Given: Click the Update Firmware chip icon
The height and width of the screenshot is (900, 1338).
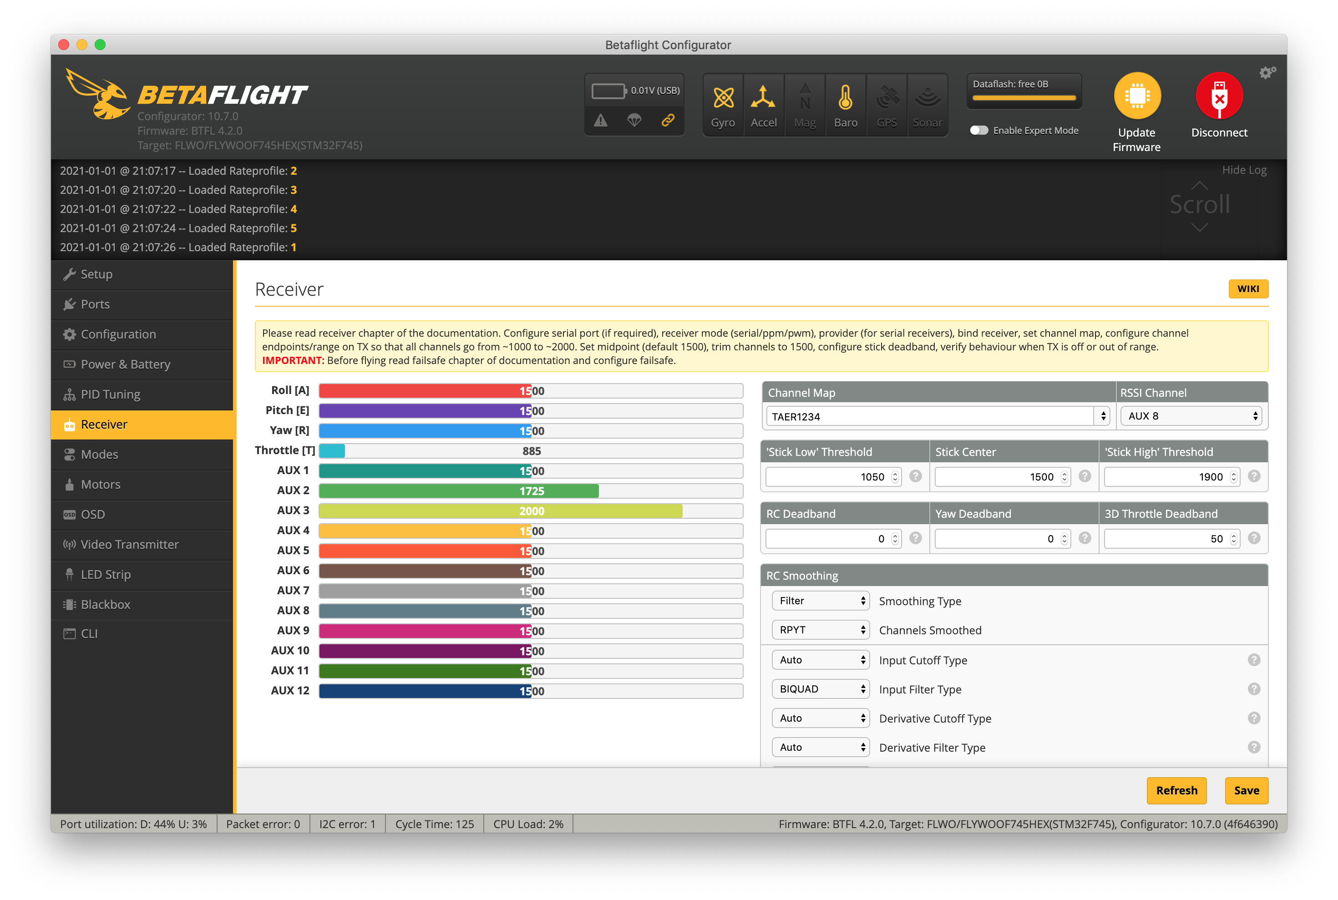Looking at the screenshot, I should click(1137, 96).
